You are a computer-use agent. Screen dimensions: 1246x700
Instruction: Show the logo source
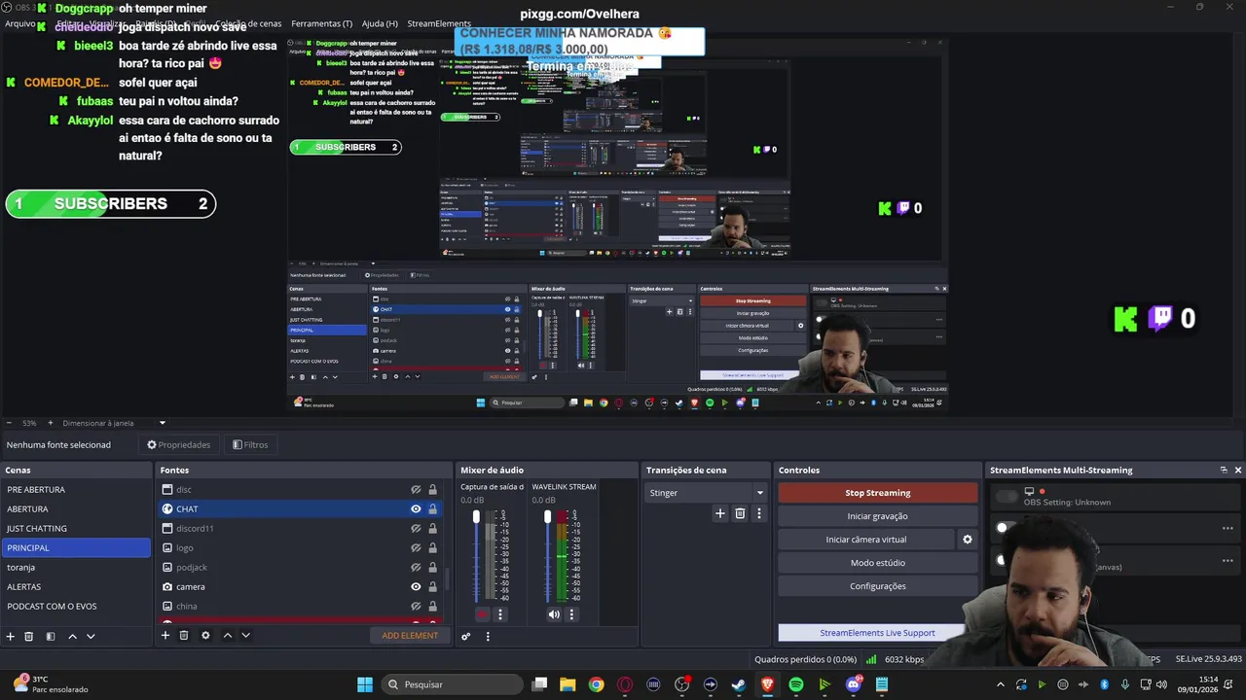click(416, 548)
